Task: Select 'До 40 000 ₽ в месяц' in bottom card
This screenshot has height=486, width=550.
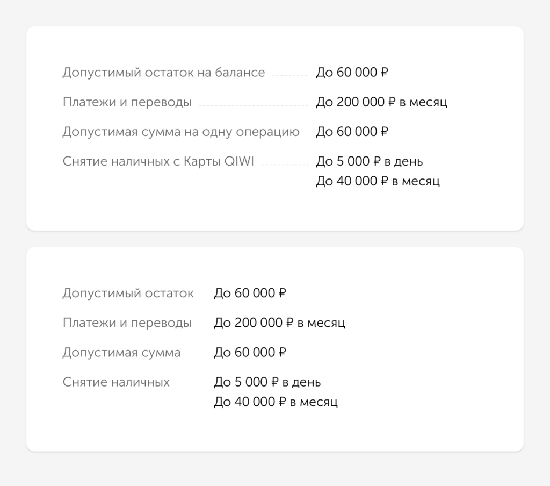Action: click(x=276, y=402)
